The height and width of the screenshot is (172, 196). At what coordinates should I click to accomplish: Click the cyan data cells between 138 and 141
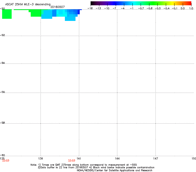pos(62,13)
